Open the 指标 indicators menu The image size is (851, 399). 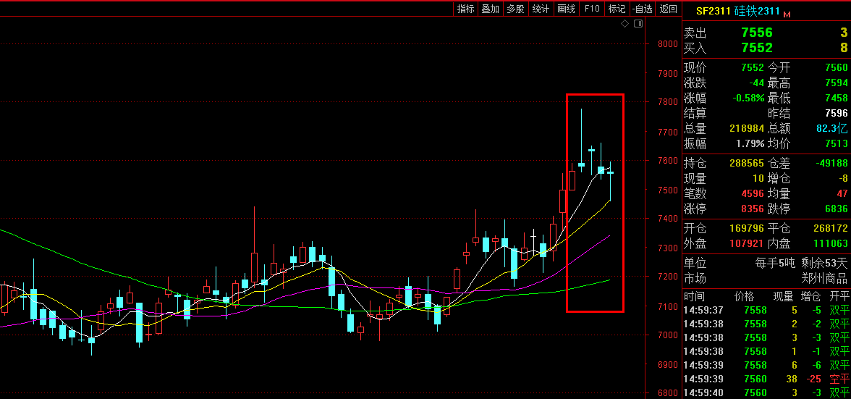465,9
